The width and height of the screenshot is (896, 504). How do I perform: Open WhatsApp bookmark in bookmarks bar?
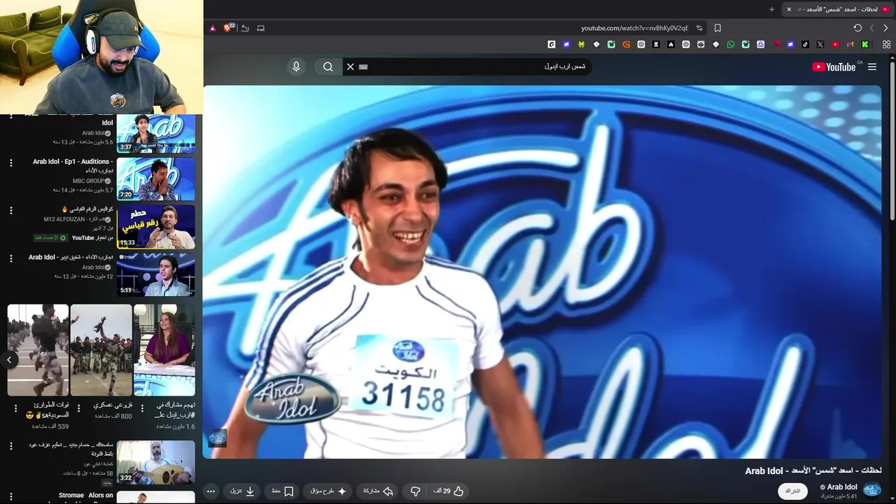pyautogui.click(x=731, y=44)
